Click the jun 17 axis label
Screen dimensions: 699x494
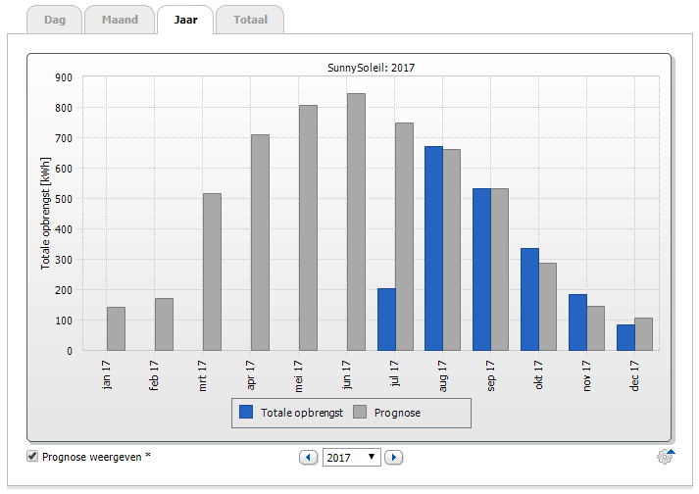[346, 375]
